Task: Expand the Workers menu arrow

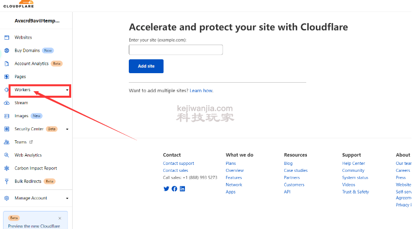Action: pos(67,90)
